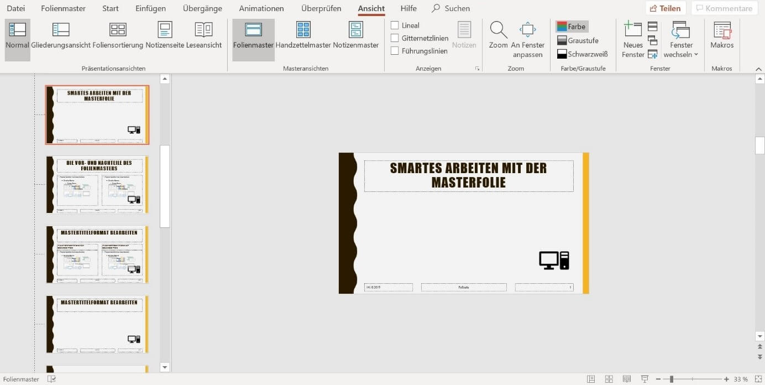Open Anzeigen group dialog launcher
Image resolution: width=765 pixels, height=385 pixels.
[477, 69]
